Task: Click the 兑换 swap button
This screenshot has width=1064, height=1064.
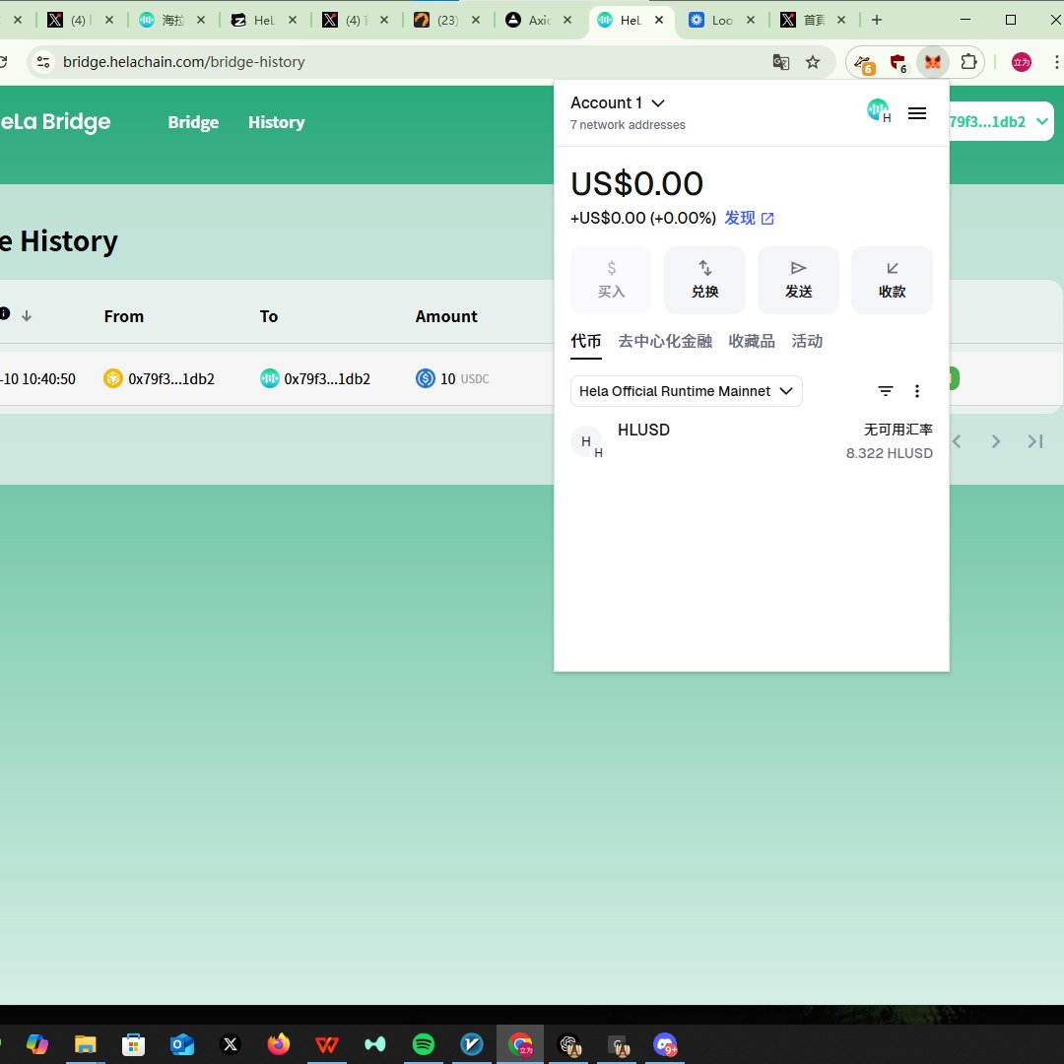Action: click(704, 280)
